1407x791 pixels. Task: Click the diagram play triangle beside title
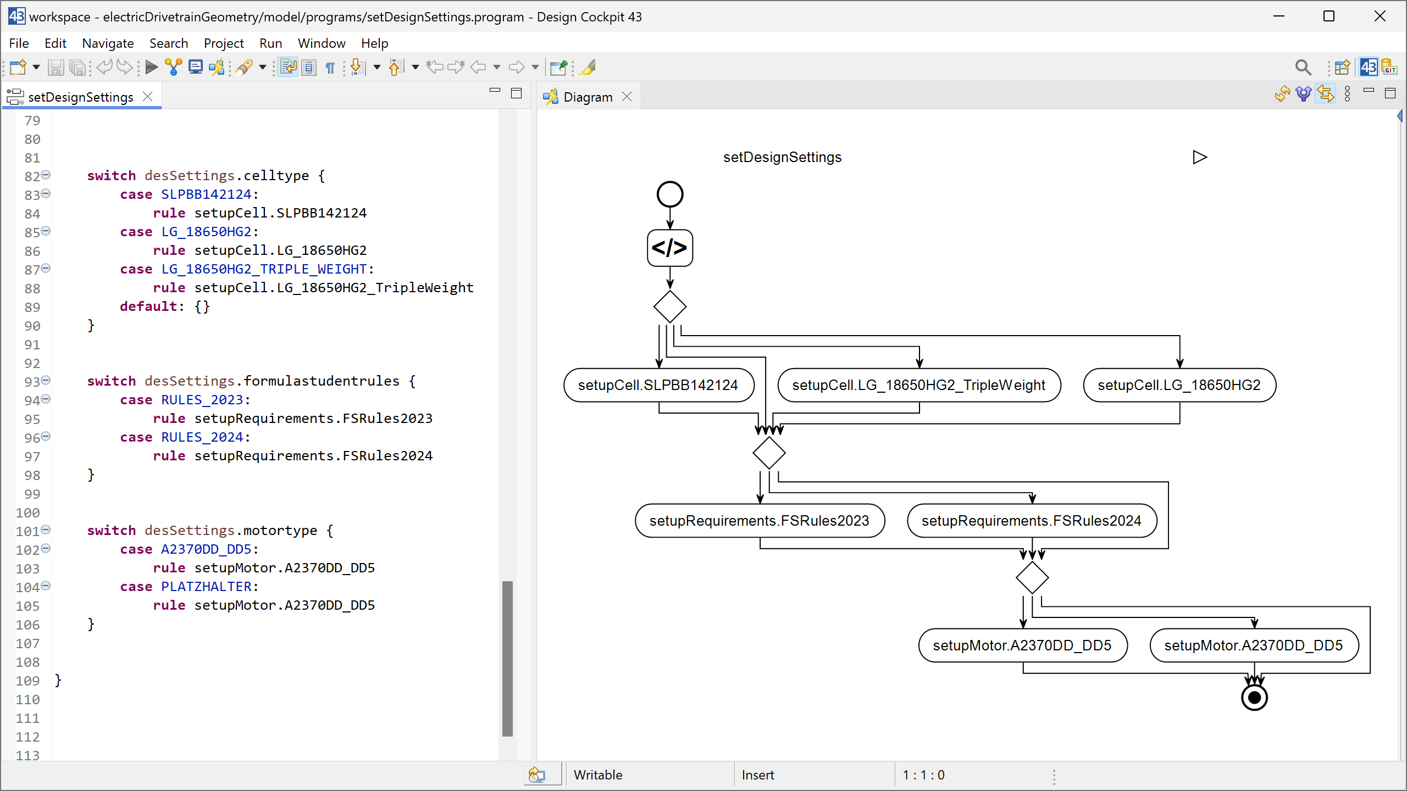(1200, 157)
